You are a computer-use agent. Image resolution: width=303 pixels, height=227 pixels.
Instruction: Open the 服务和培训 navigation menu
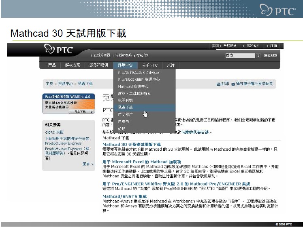(x=98, y=65)
